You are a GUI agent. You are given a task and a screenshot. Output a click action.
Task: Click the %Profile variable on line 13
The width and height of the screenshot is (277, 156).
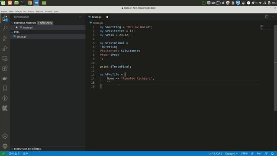point(112,75)
